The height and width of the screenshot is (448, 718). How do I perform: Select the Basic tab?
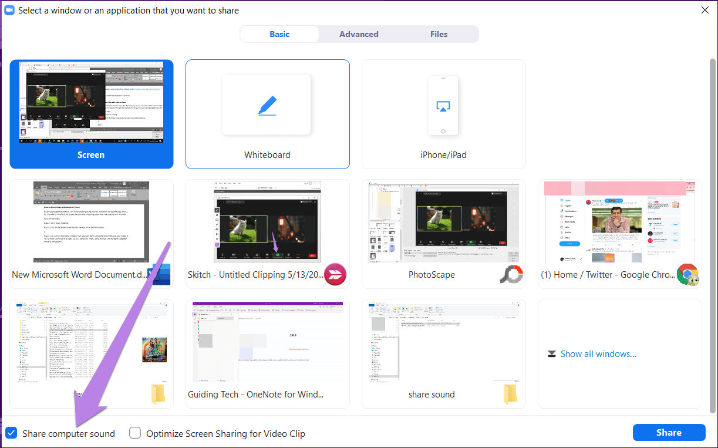279,34
